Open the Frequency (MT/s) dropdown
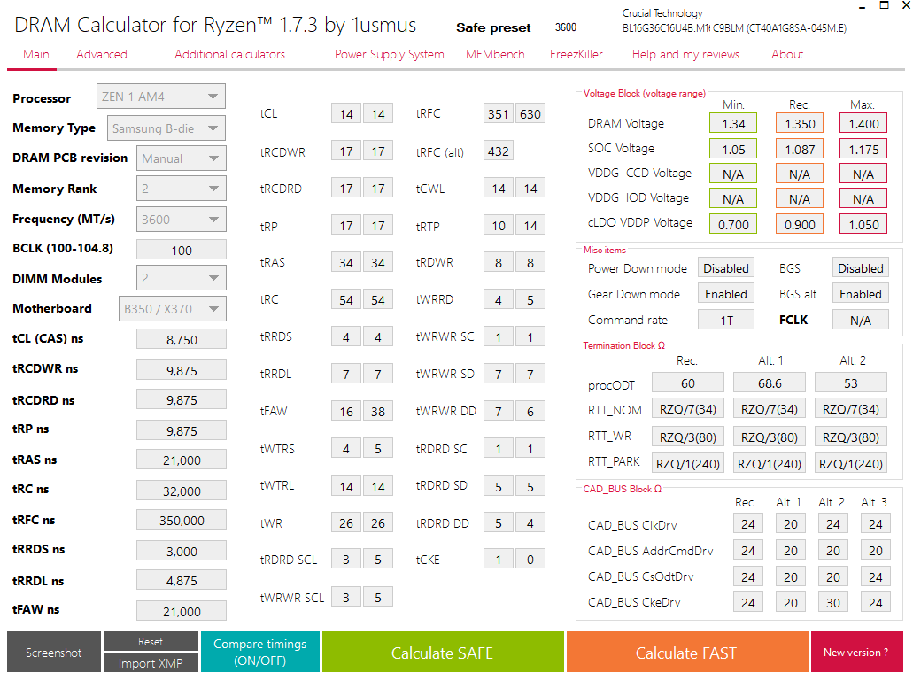This screenshot has width=913, height=688. (181, 220)
